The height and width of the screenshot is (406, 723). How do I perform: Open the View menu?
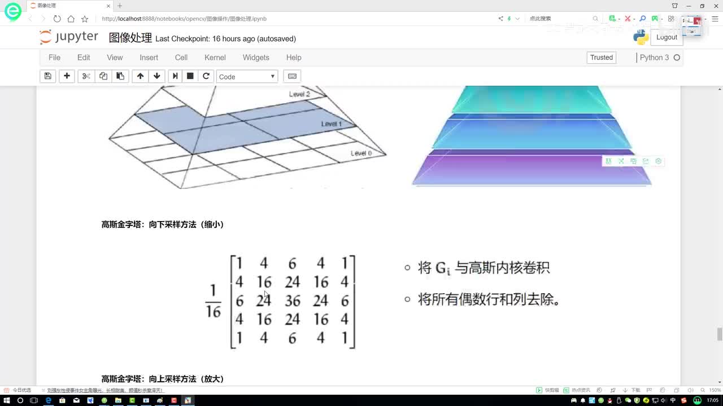tap(115, 58)
